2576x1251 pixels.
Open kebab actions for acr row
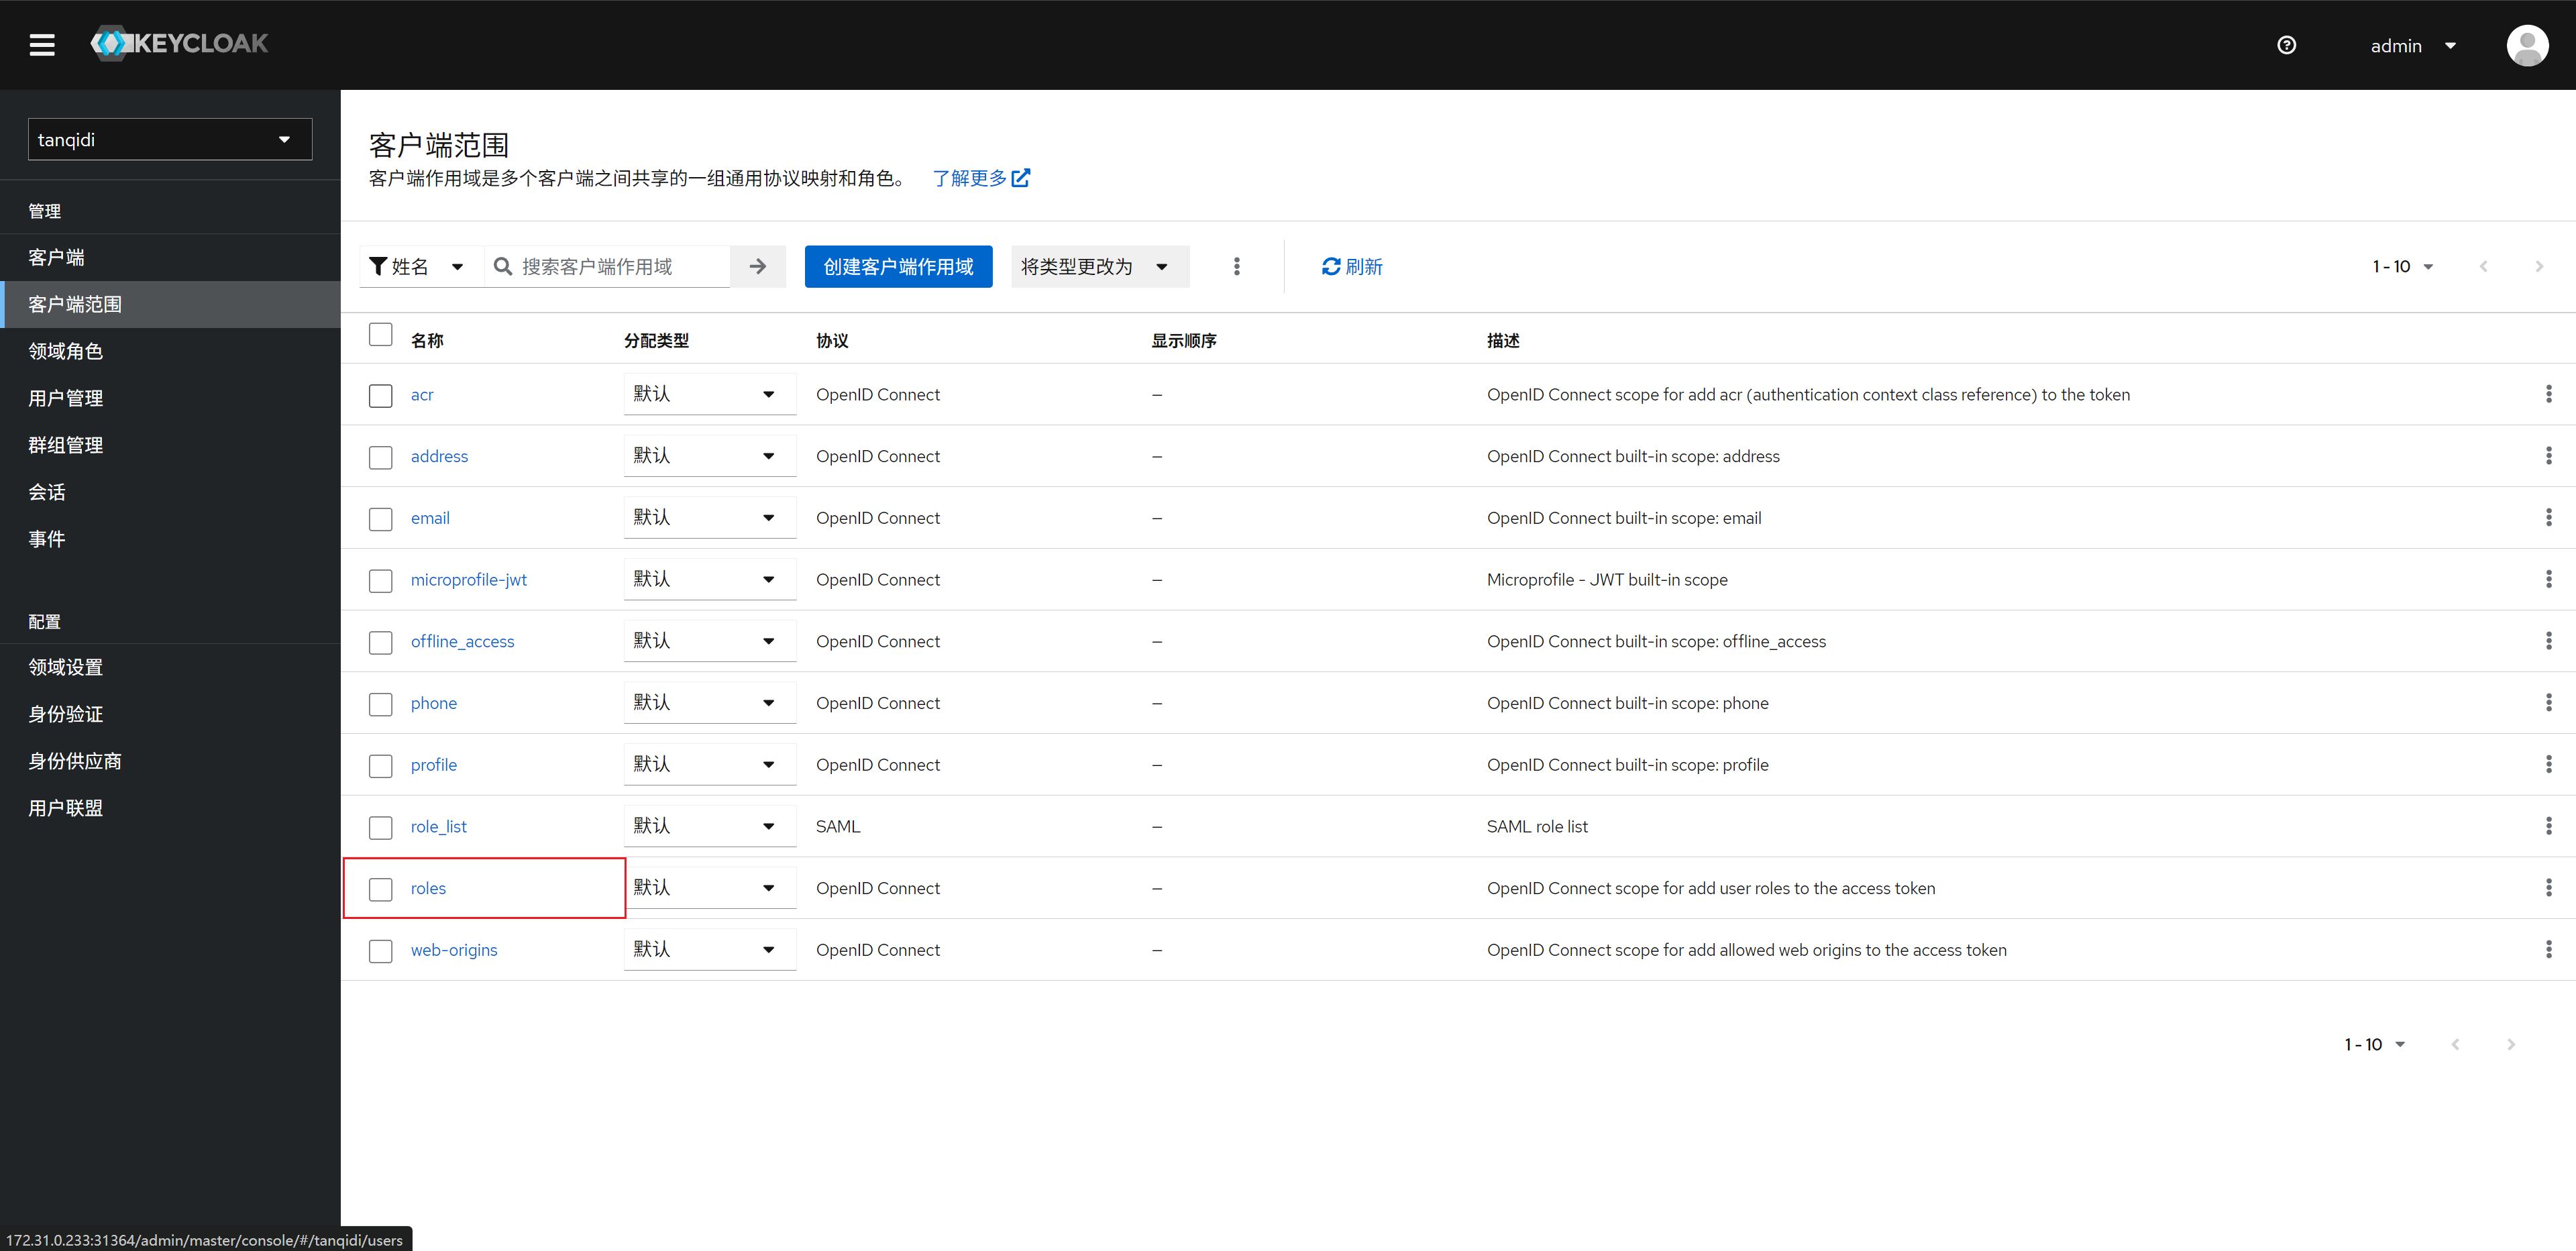pos(2548,394)
